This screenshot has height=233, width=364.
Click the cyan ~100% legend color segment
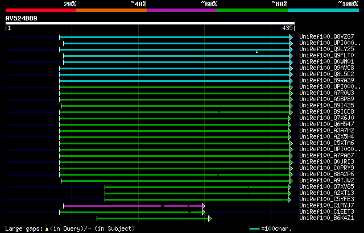[324, 10]
